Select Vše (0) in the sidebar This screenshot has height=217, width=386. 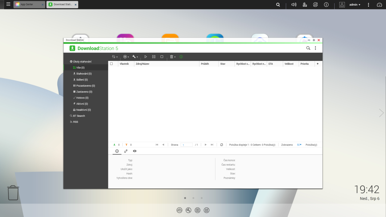coord(86,68)
